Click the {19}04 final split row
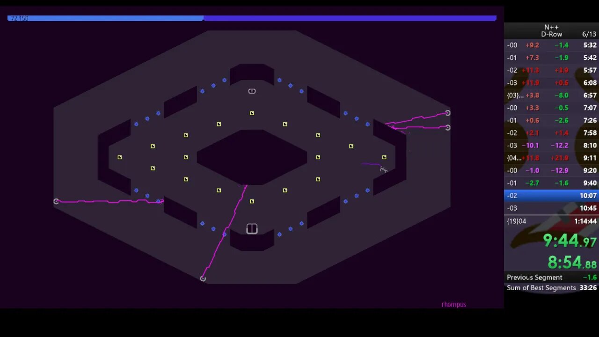Screen dimensions: 599x337 [551, 221]
